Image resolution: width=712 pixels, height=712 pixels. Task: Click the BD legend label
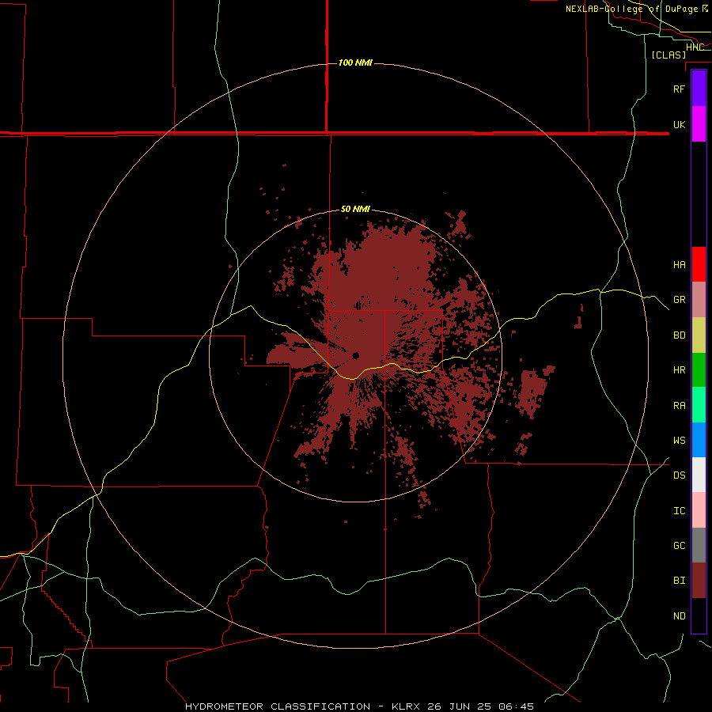click(679, 335)
